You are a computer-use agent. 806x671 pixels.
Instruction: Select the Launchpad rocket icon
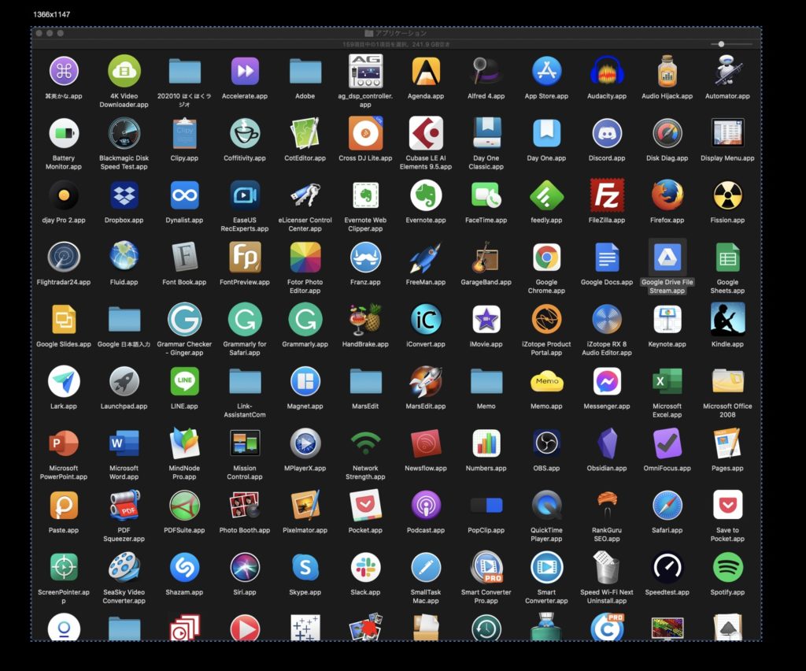[124, 381]
